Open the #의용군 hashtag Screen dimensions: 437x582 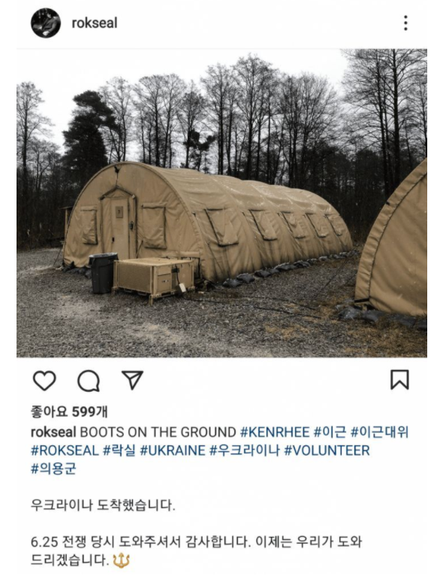point(53,468)
